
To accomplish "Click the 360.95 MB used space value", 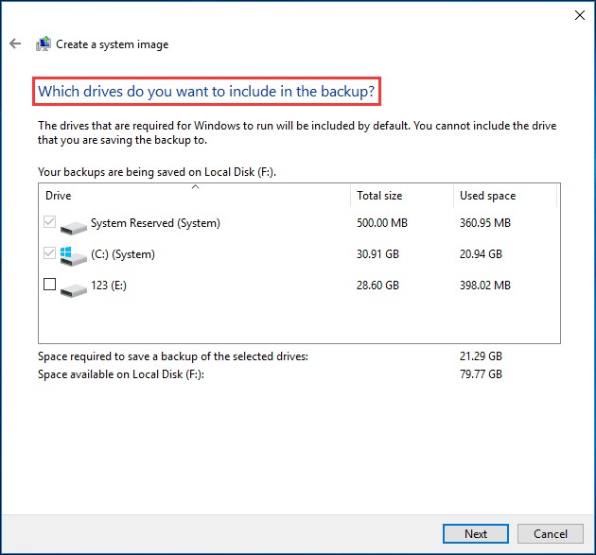I will pyautogui.click(x=485, y=222).
